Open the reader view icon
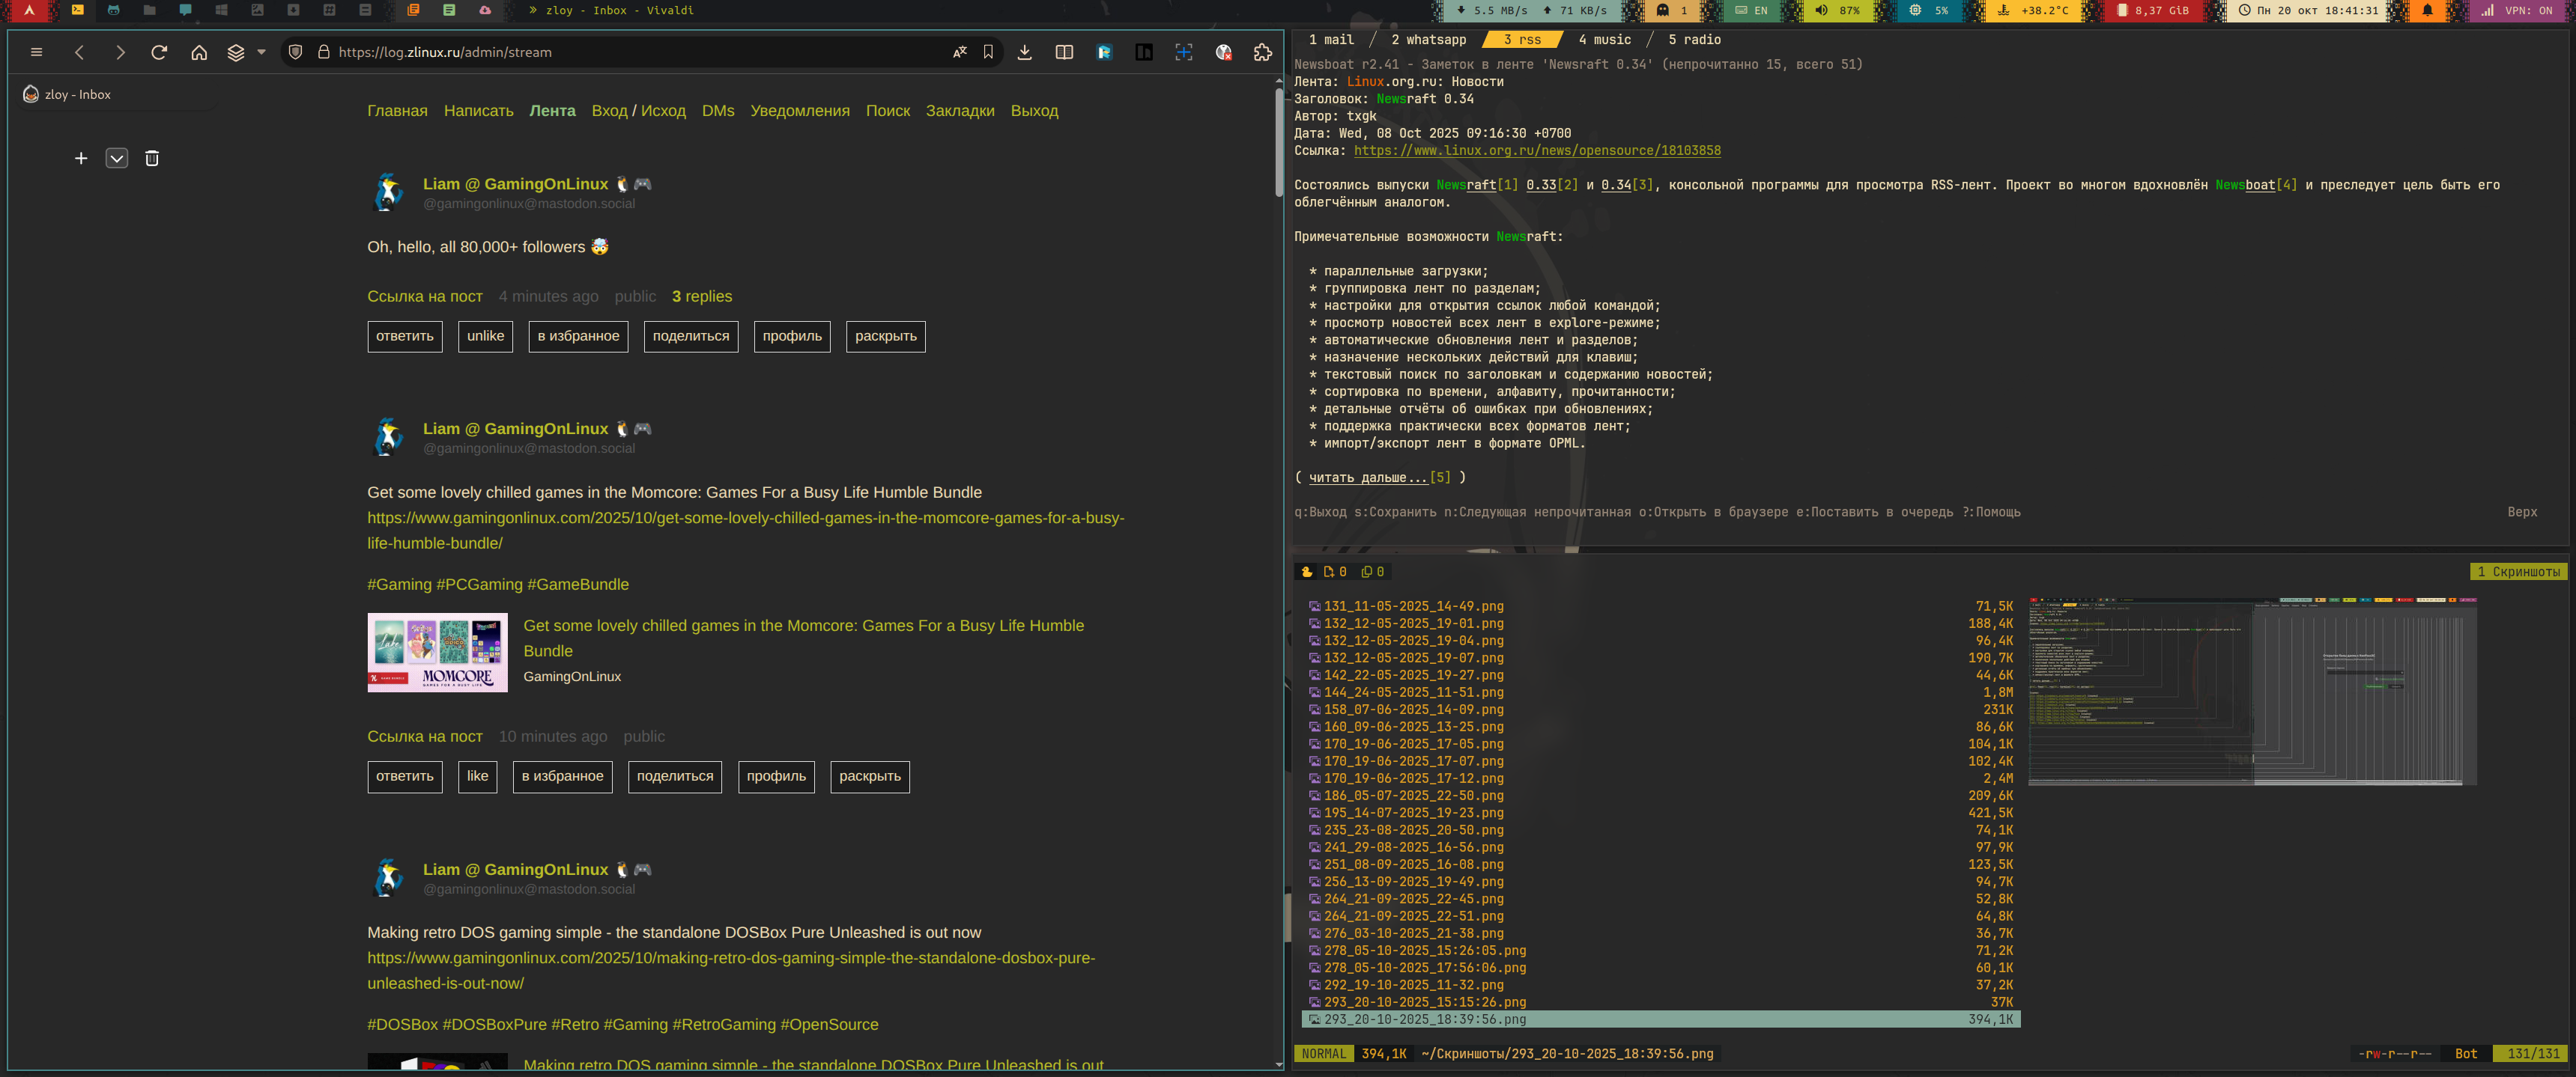2576x1077 pixels. tap(1064, 52)
